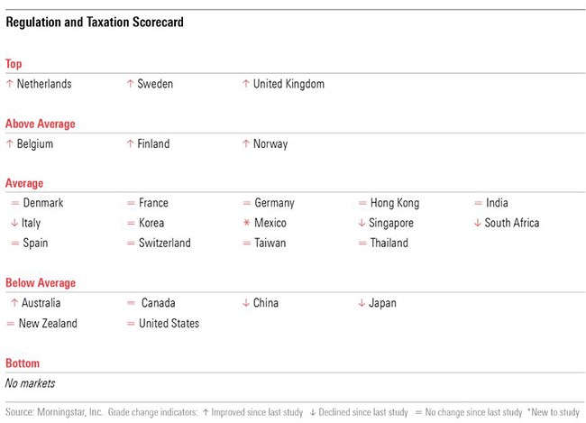Click the up arrow next to Sweden

pos(130,84)
